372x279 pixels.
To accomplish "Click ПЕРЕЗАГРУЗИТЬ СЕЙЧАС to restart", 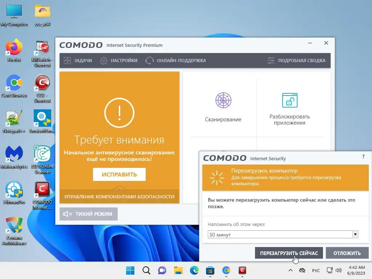I will [289, 253].
